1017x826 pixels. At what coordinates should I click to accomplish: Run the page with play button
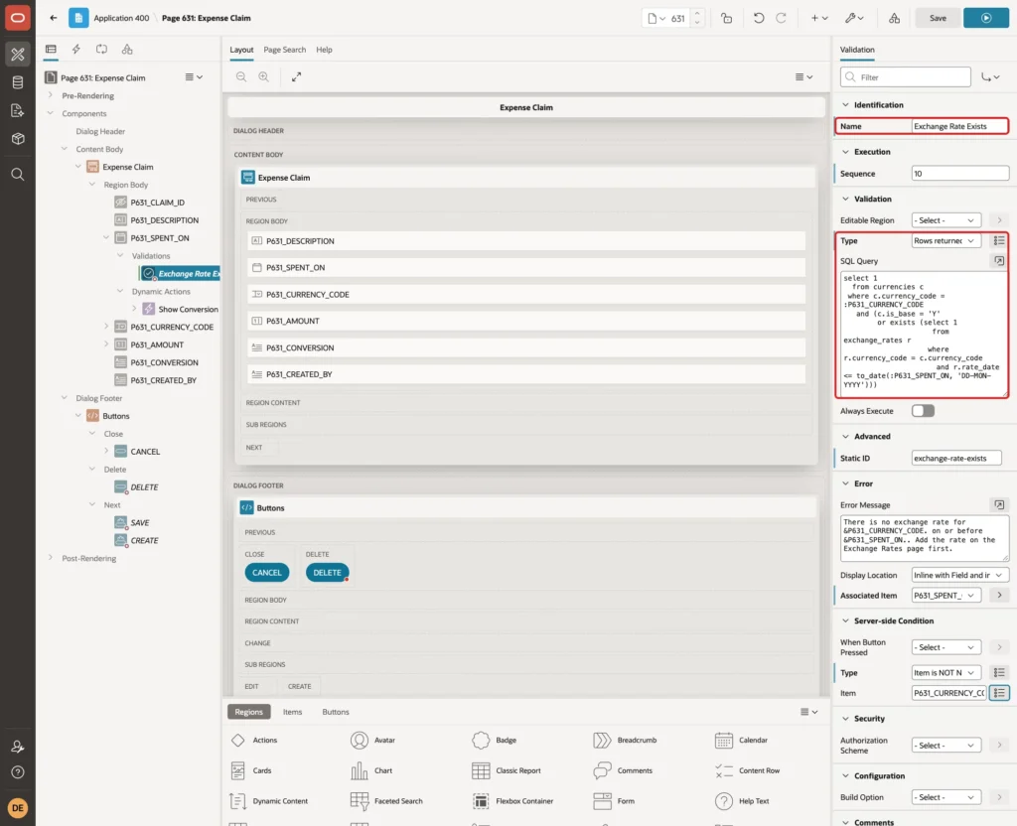(986, 18)
